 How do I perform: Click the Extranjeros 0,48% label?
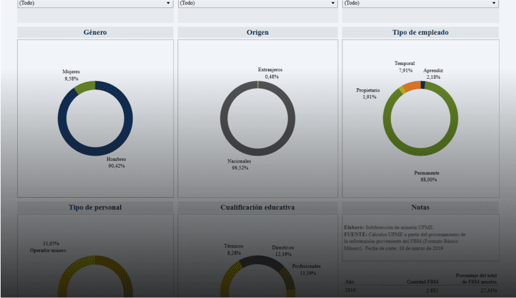[270, 73]
